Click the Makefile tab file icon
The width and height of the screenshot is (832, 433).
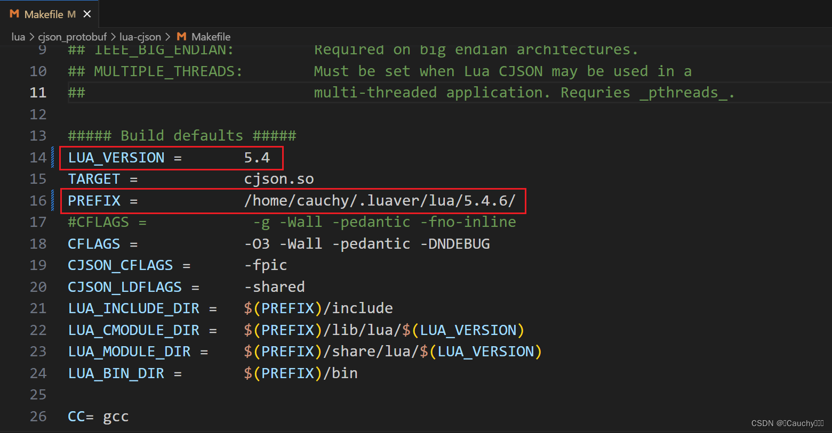click(14, 14)
